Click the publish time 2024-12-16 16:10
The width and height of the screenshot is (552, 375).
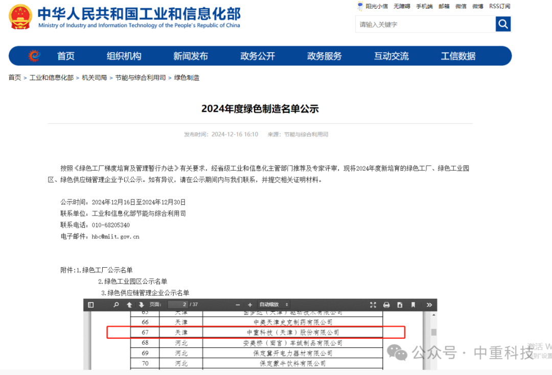coord(235,134)
